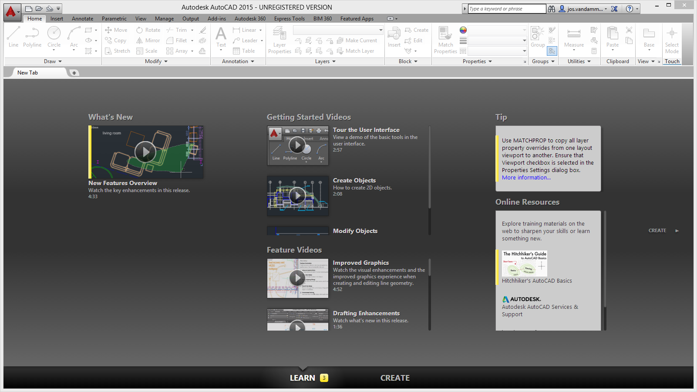Open Layer Properties manager
Viewport: 697px width, 392px height.
coord(279,40)
